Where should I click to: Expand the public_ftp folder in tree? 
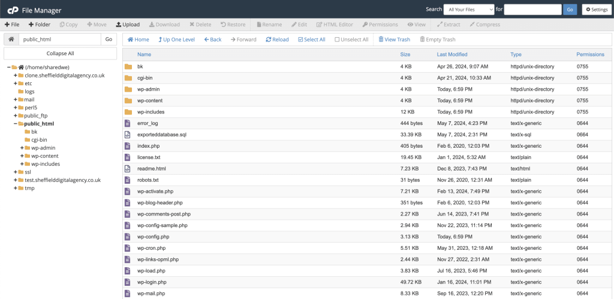(x=15, y=116)
